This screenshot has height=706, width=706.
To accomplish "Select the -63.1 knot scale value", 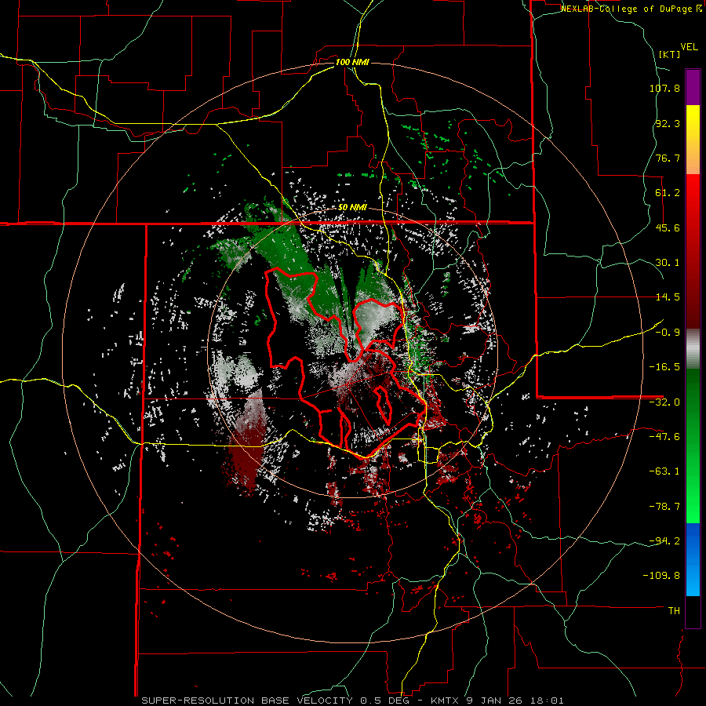I will 664,471.
